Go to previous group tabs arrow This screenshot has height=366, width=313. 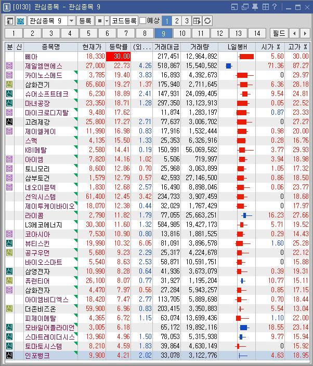click(x=294, y=33)
